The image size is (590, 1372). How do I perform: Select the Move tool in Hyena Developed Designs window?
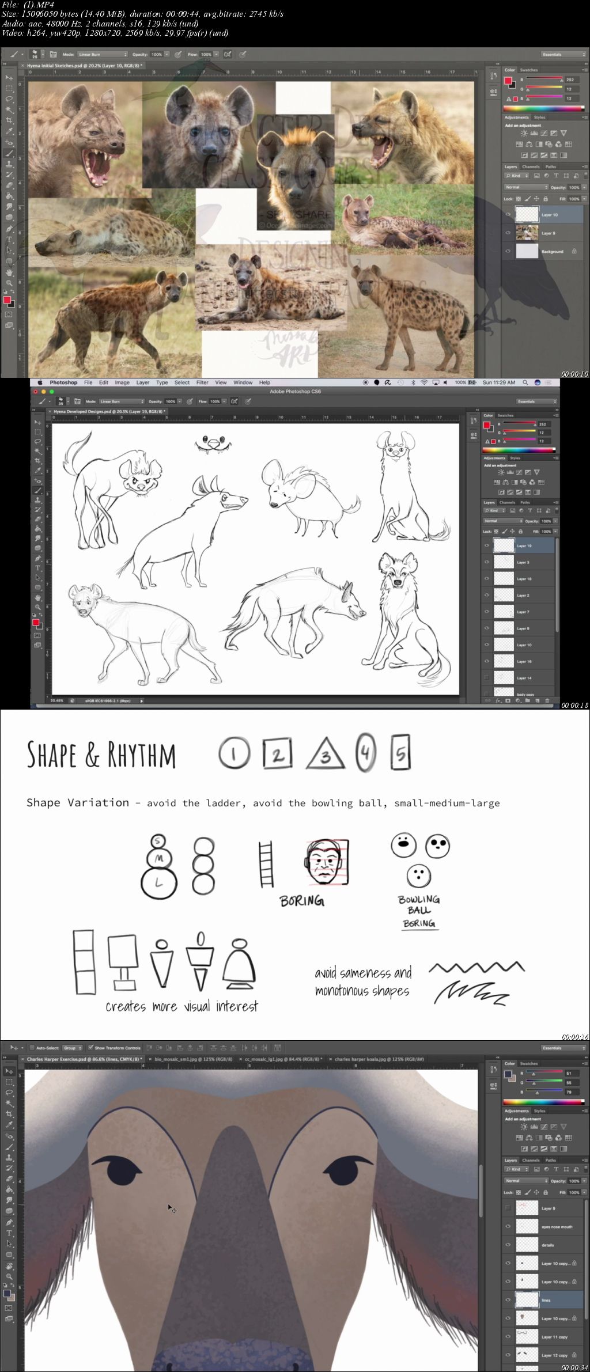point(38,422)
